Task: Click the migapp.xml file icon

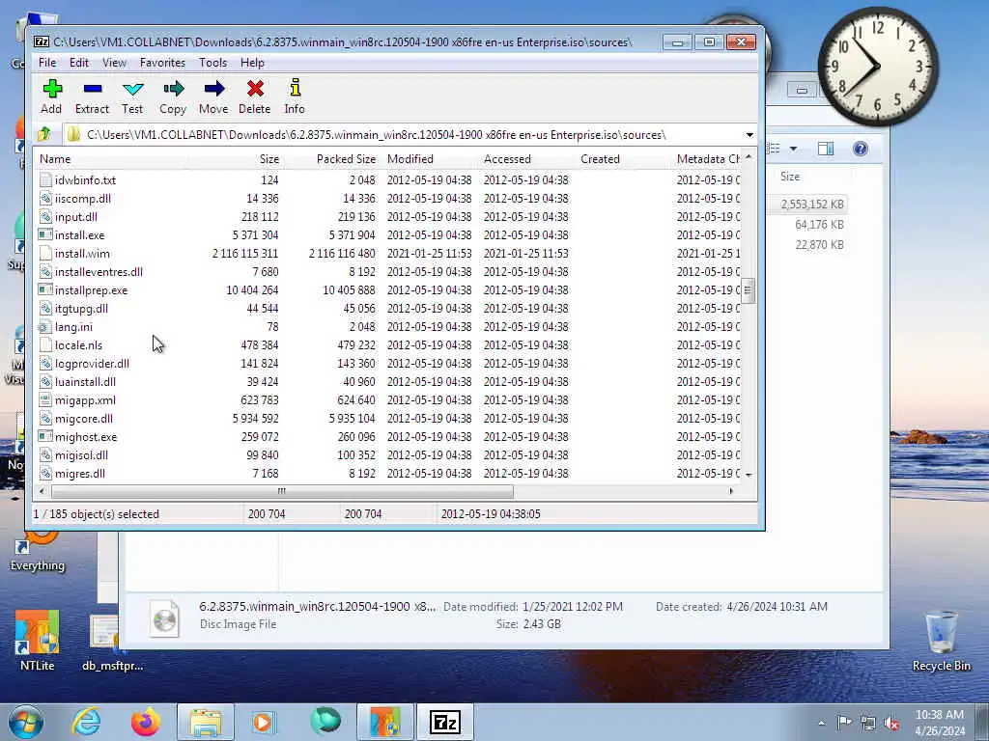Action: click(44, 399)
